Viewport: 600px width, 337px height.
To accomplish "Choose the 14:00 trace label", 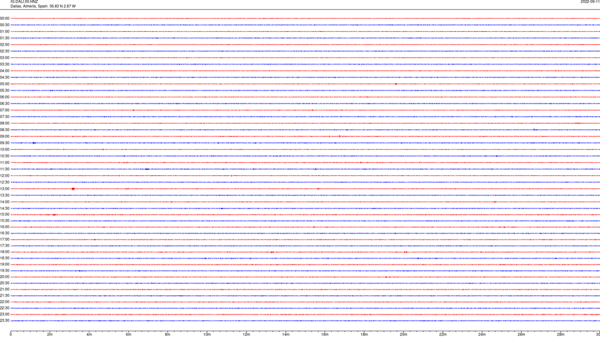I will click(4, 202).
